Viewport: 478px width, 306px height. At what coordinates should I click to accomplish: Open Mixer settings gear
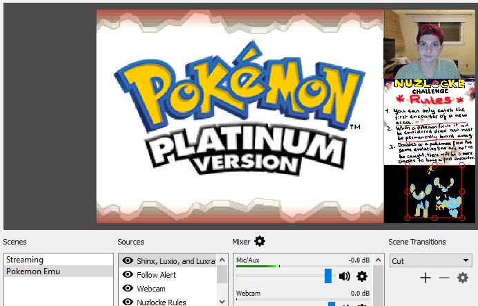260,241
